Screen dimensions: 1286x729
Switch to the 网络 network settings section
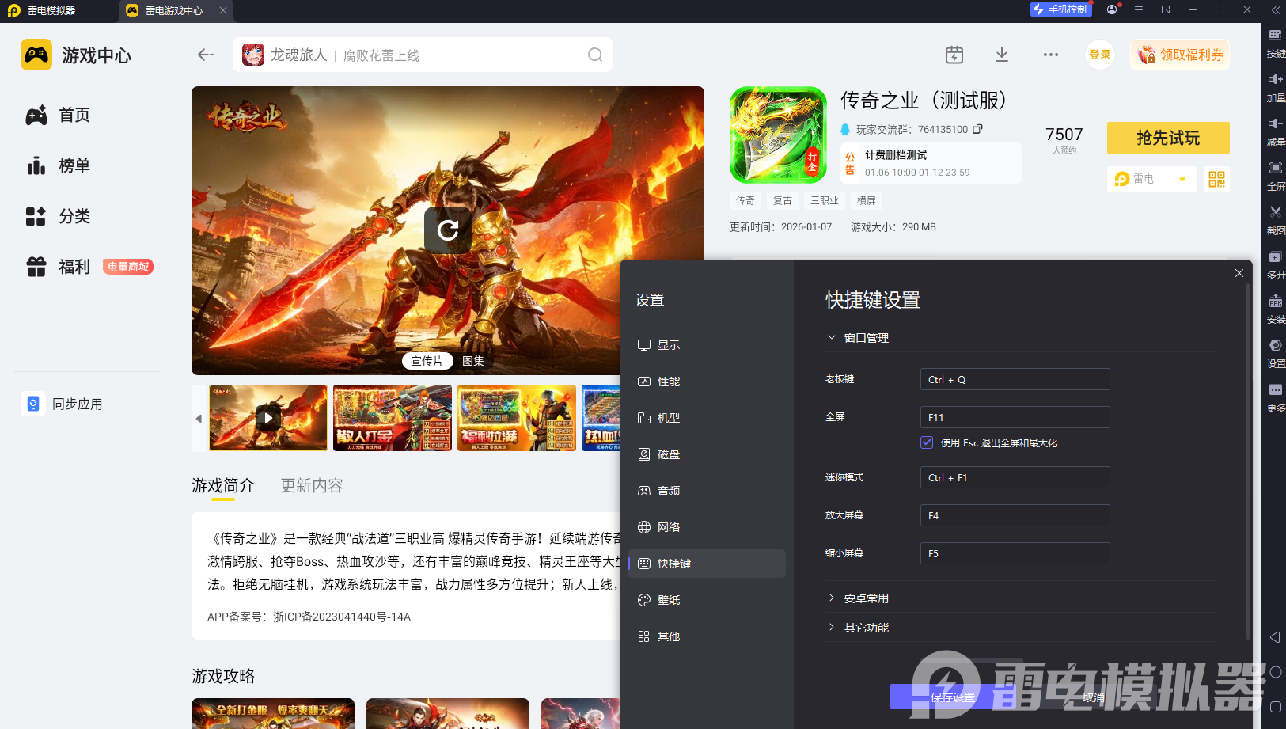point(669,526)
